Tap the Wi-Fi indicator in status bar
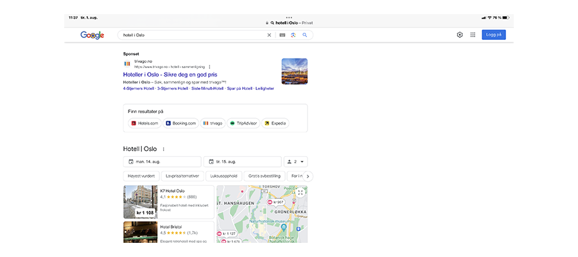 click(489, 17)
